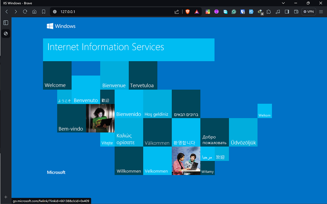Click the new tab plus button
The image size is (327, 204).
[x=6, y=197]
